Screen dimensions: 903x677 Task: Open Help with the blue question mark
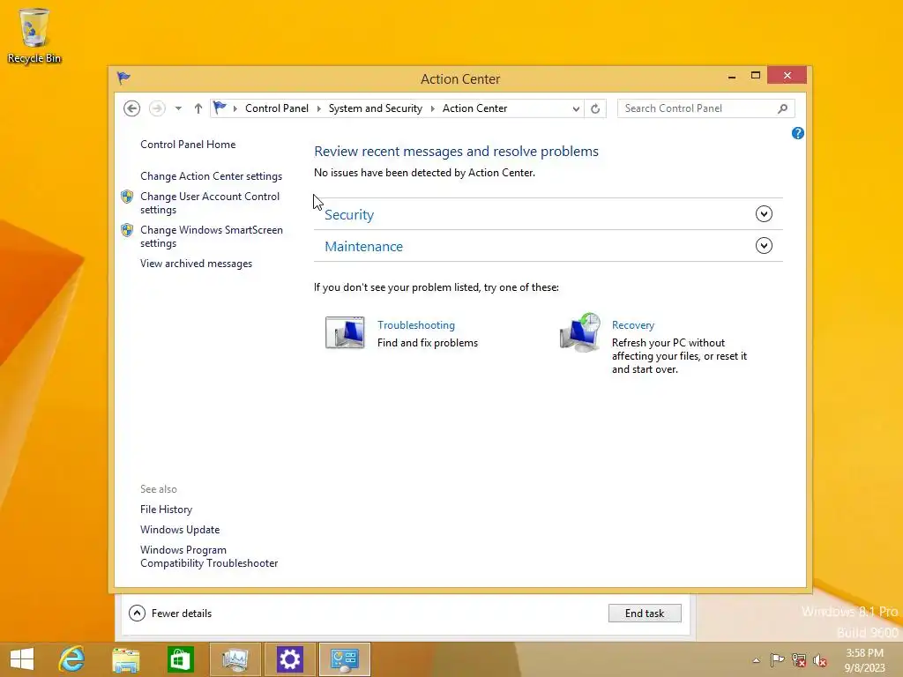pos(797,134)
